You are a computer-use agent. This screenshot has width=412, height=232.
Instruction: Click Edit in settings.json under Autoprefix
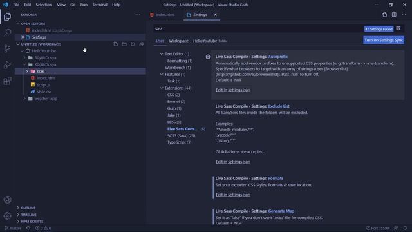[233, 90]
